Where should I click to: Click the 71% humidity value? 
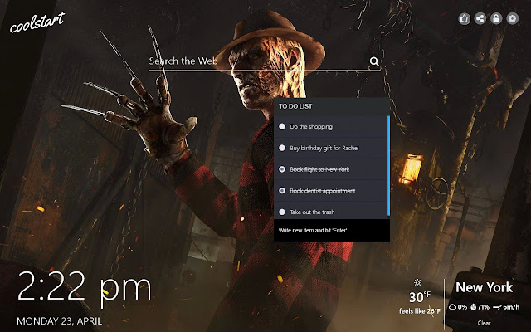[x=483, y=307]
